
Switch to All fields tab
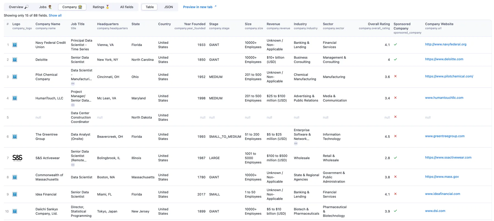pos(127,7)
